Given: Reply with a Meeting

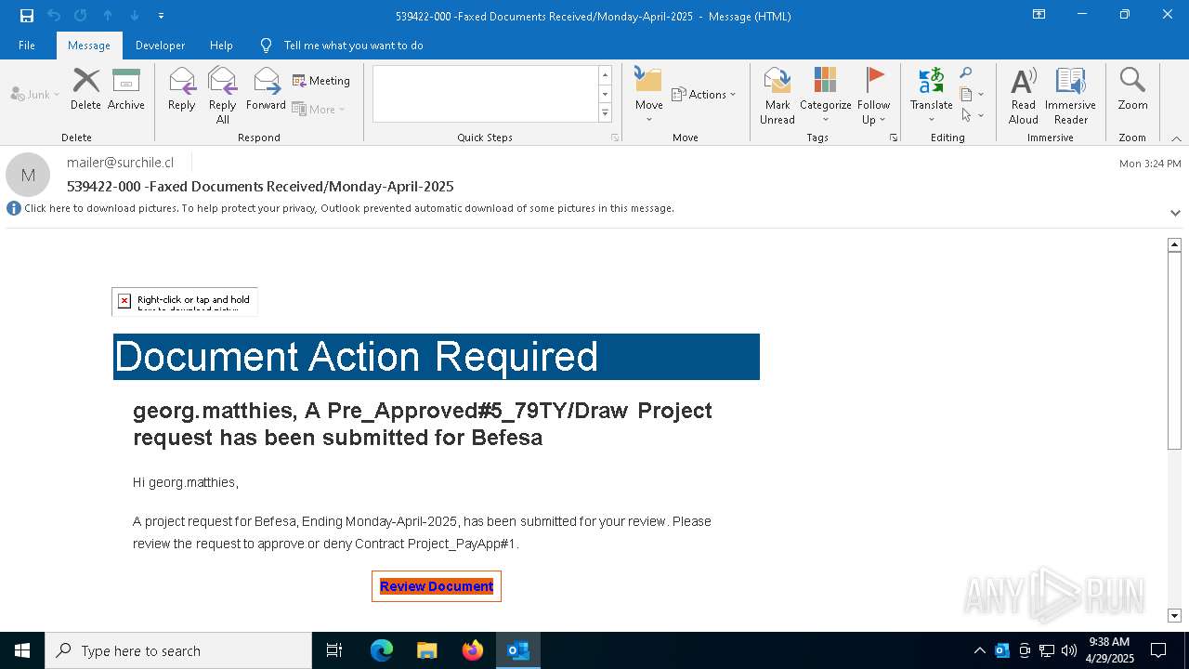Looking at the screenshot, I should point(321,81).
